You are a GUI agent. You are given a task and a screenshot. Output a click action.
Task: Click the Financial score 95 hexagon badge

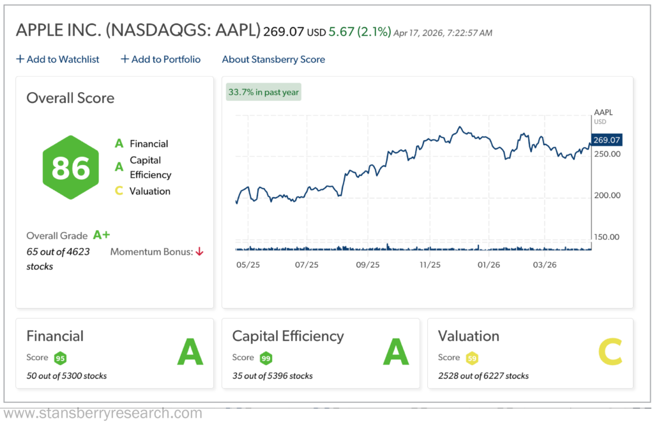pyautogui.click(x=59, y=357)
